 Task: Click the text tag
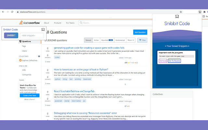point(71,79)
